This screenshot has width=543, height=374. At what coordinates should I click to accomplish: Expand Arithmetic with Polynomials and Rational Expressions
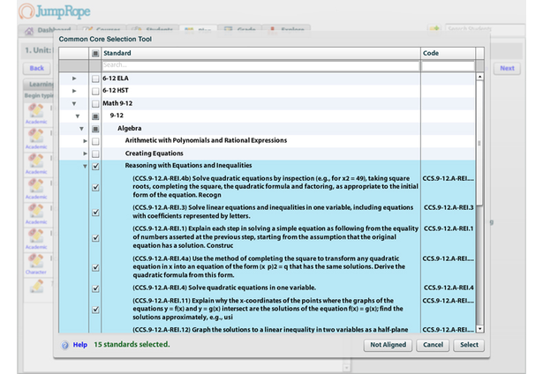point(85,141)
